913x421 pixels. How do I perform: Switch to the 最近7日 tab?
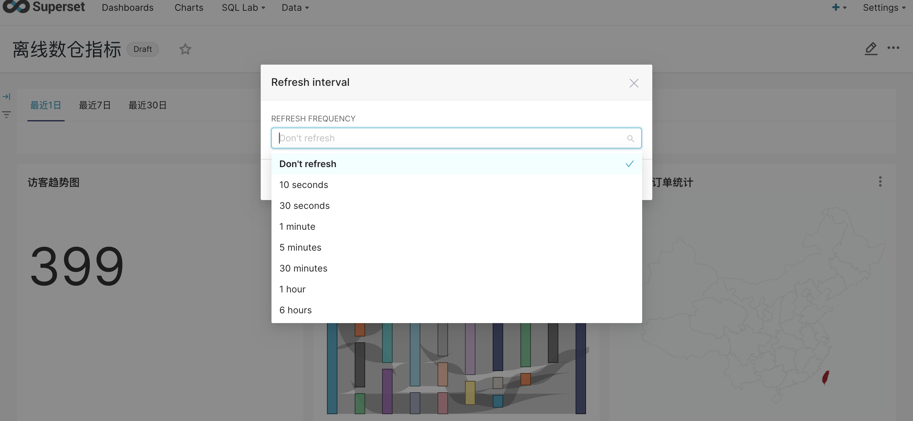click(95, 105)
